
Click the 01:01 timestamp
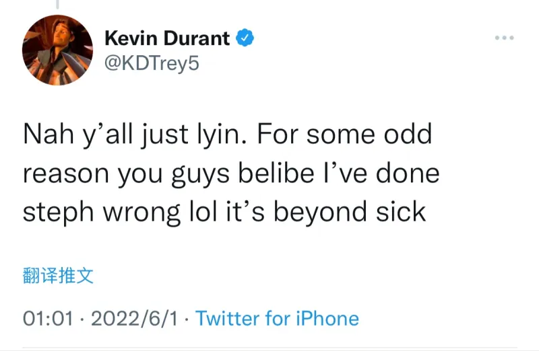[x=47, y=318]
